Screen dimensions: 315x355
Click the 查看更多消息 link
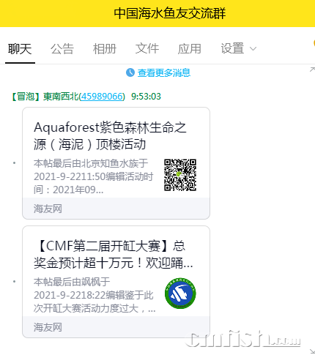(164, 72)
